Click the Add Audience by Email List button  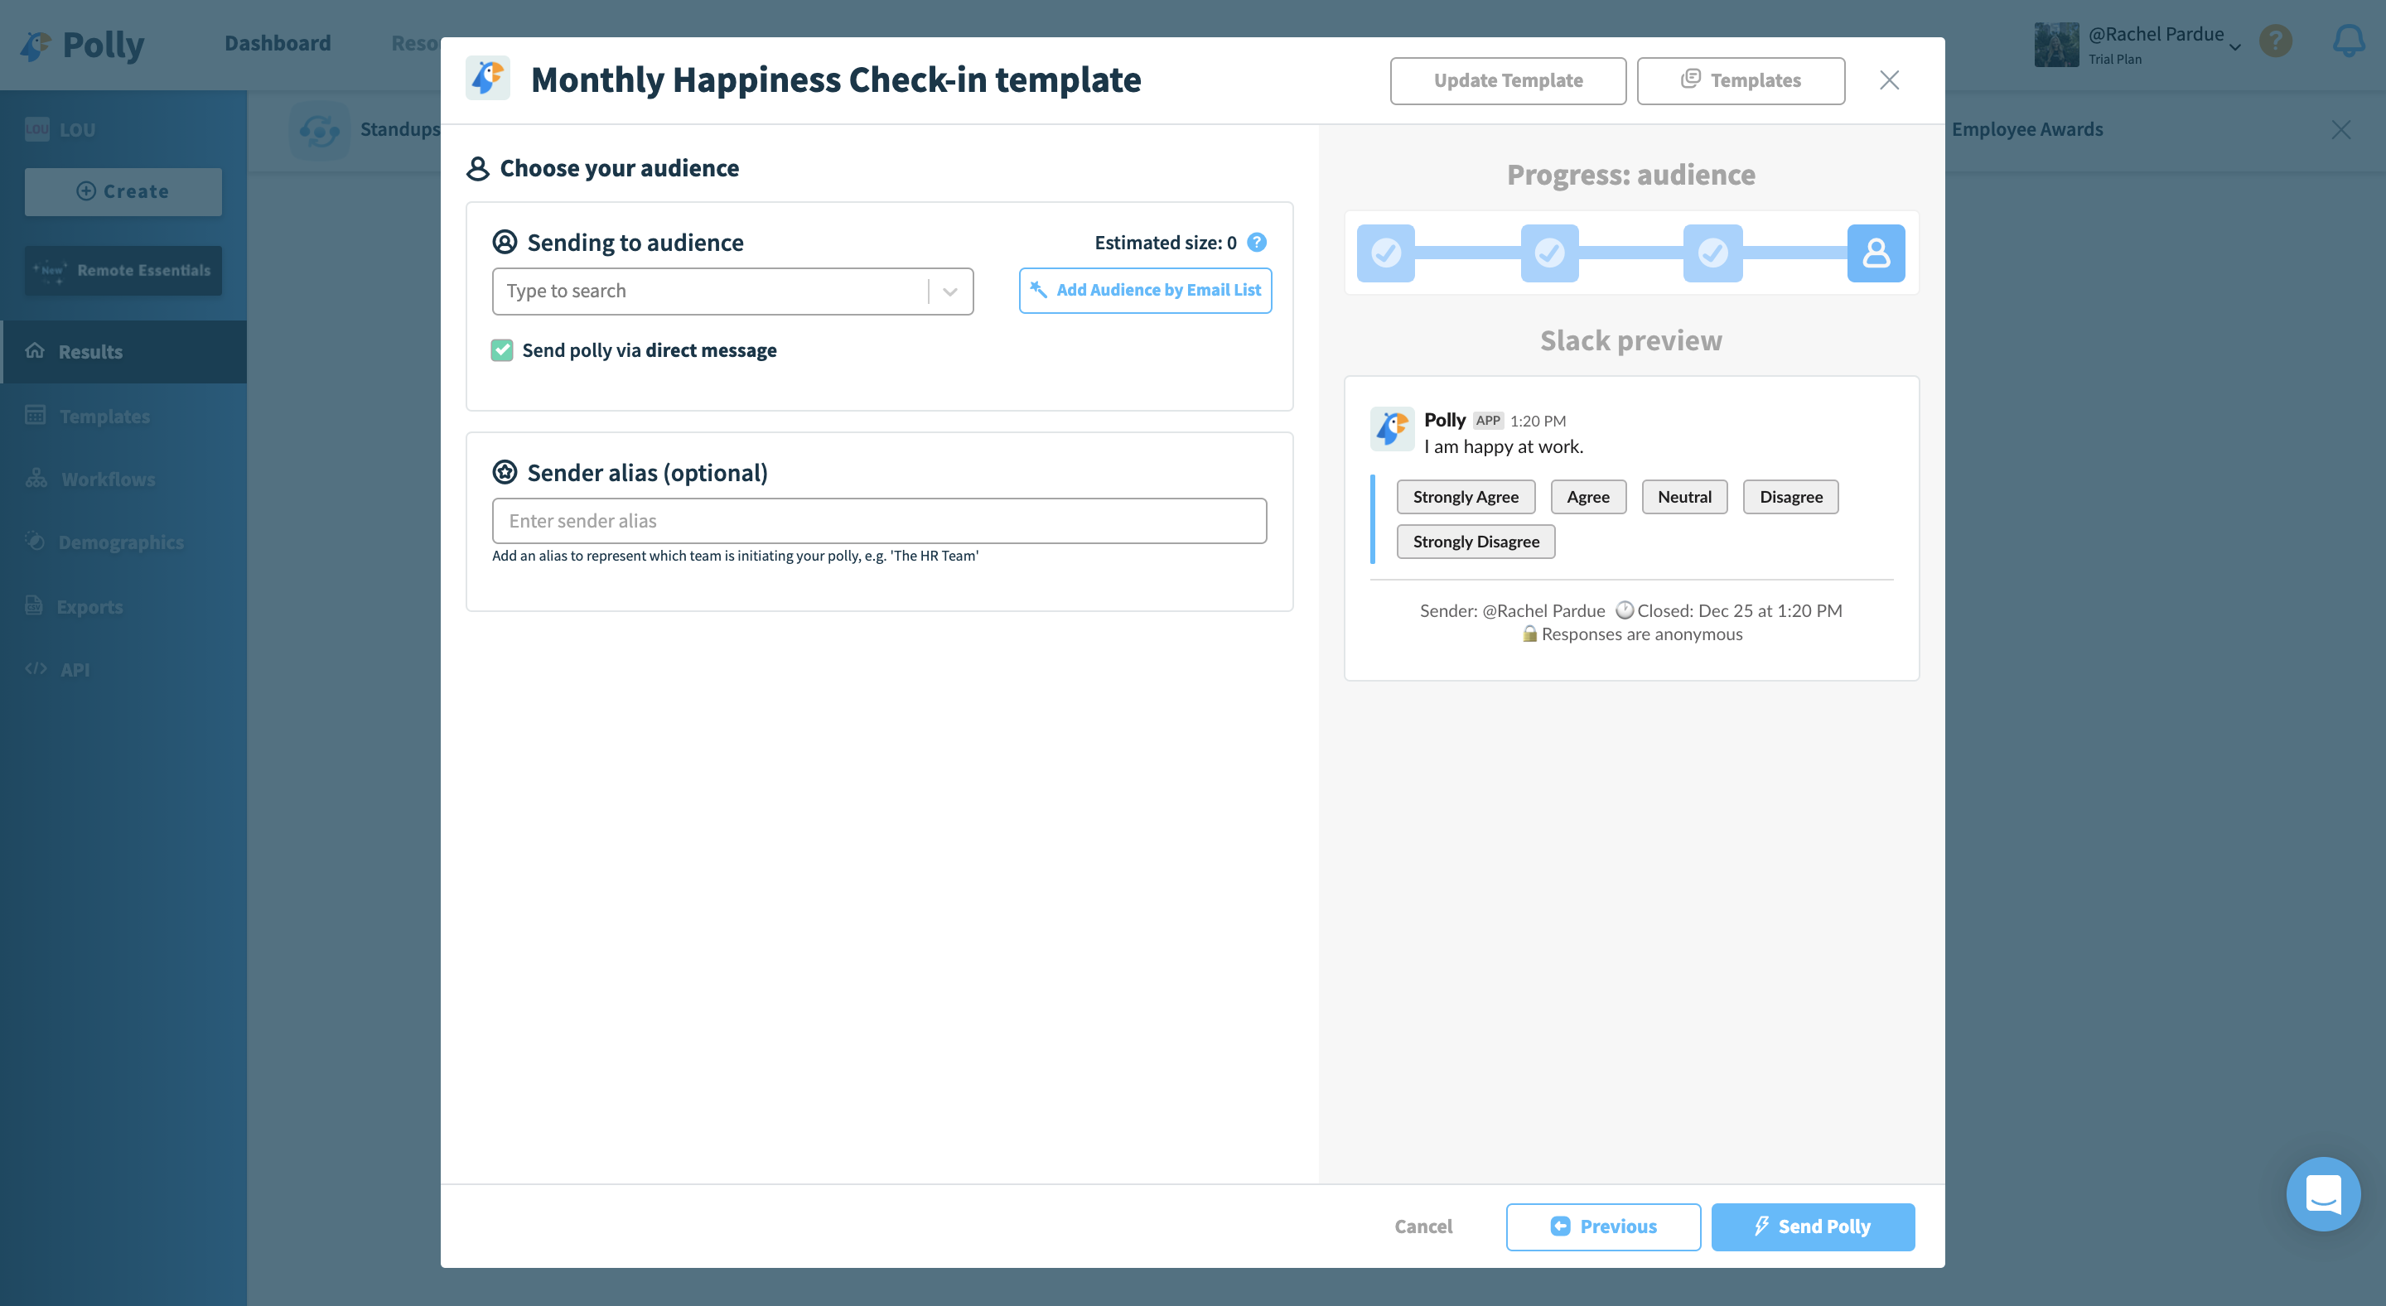point(1147,290)
